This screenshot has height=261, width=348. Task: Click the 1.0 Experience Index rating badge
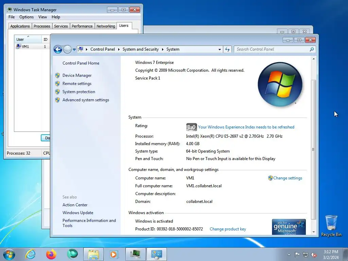pos(191,127)
